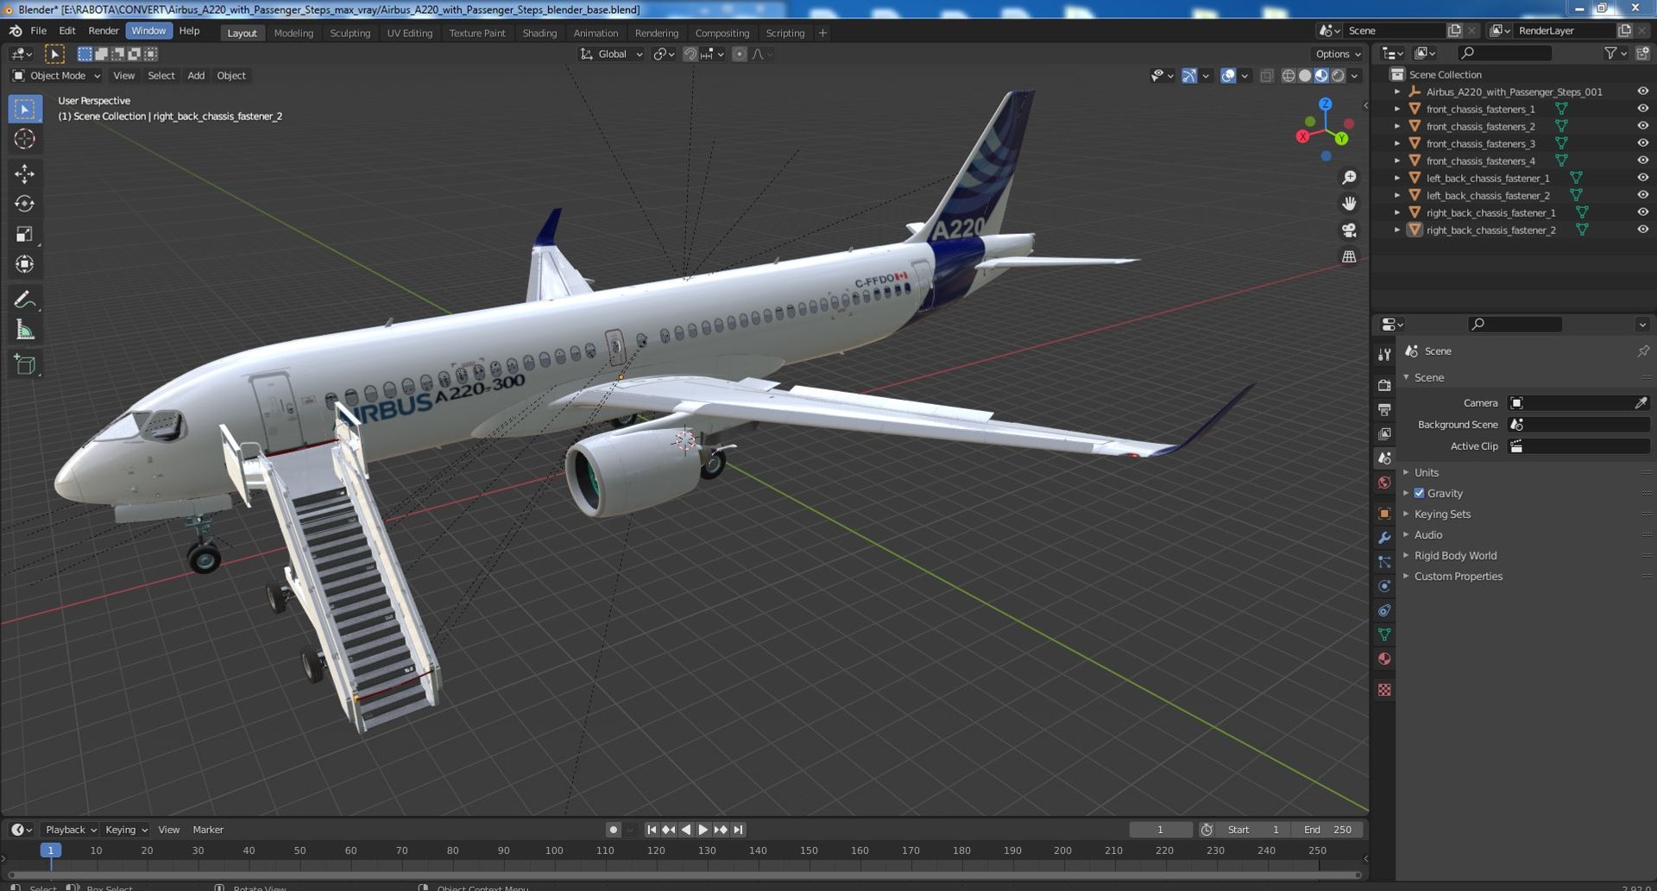Hide right_back_chassis_fastener_2 in outliner
This screenshot has width=1657, height=891.
[x=1642, y=230]
